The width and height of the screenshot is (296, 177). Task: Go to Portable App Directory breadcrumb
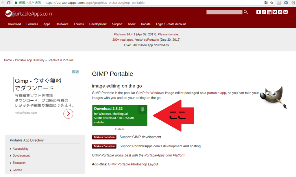30,60
